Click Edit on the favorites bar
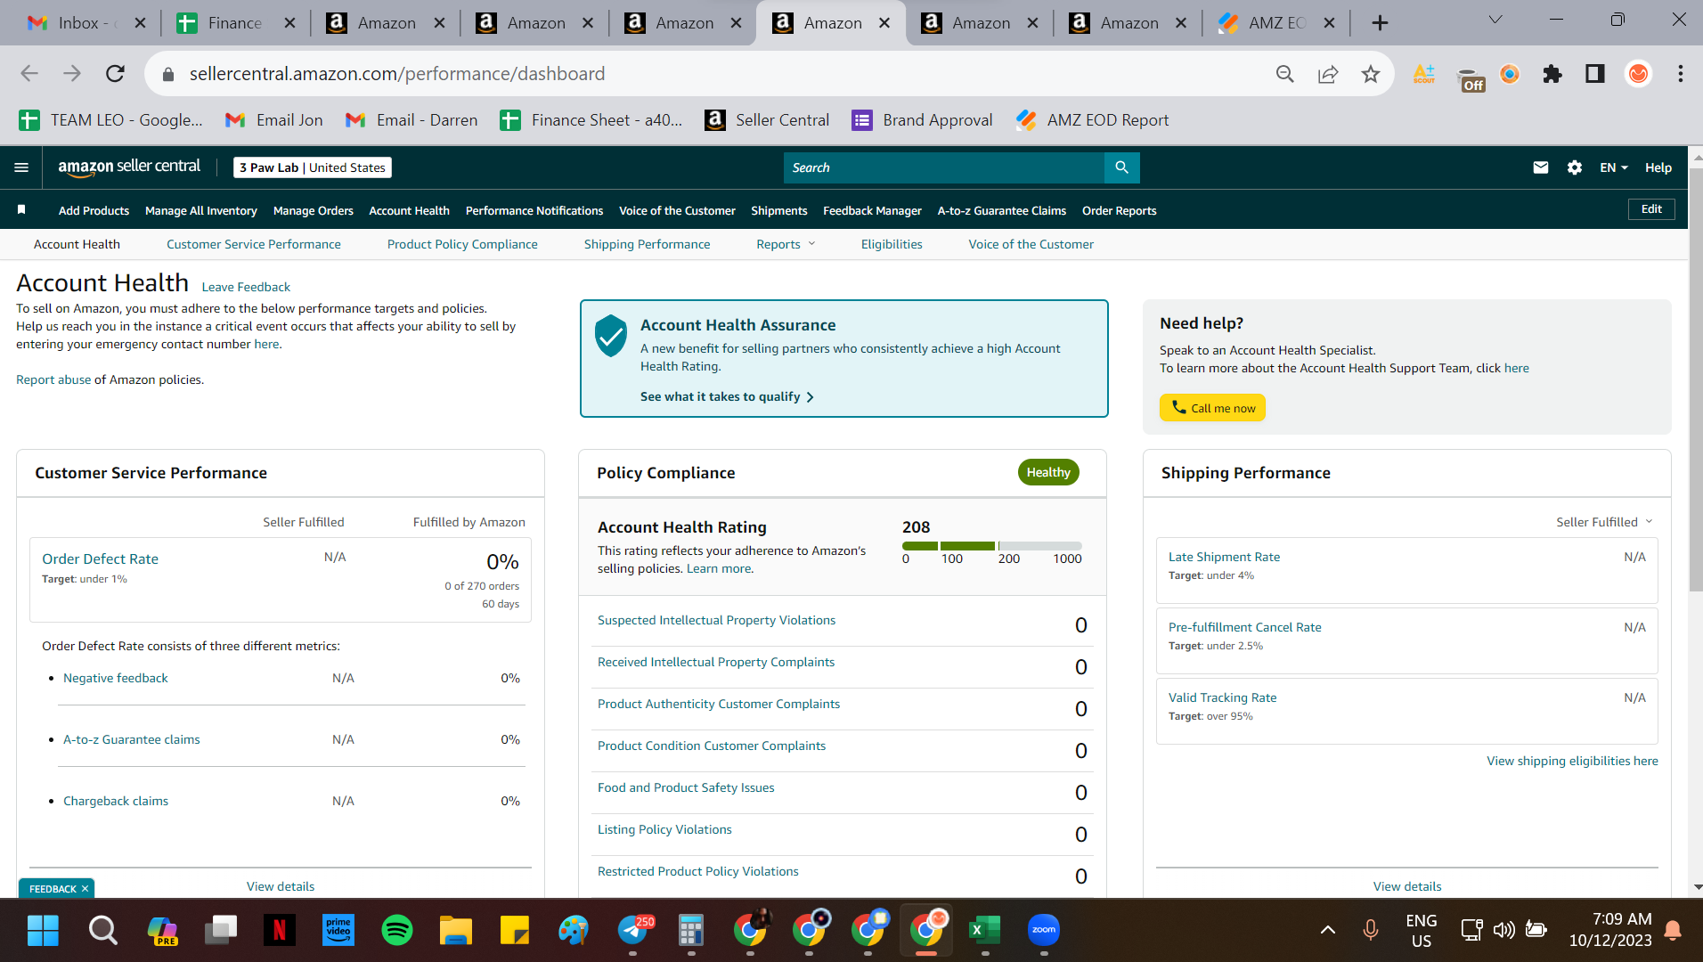The height and width of the screenshot is (962, 1703). 1651,209
